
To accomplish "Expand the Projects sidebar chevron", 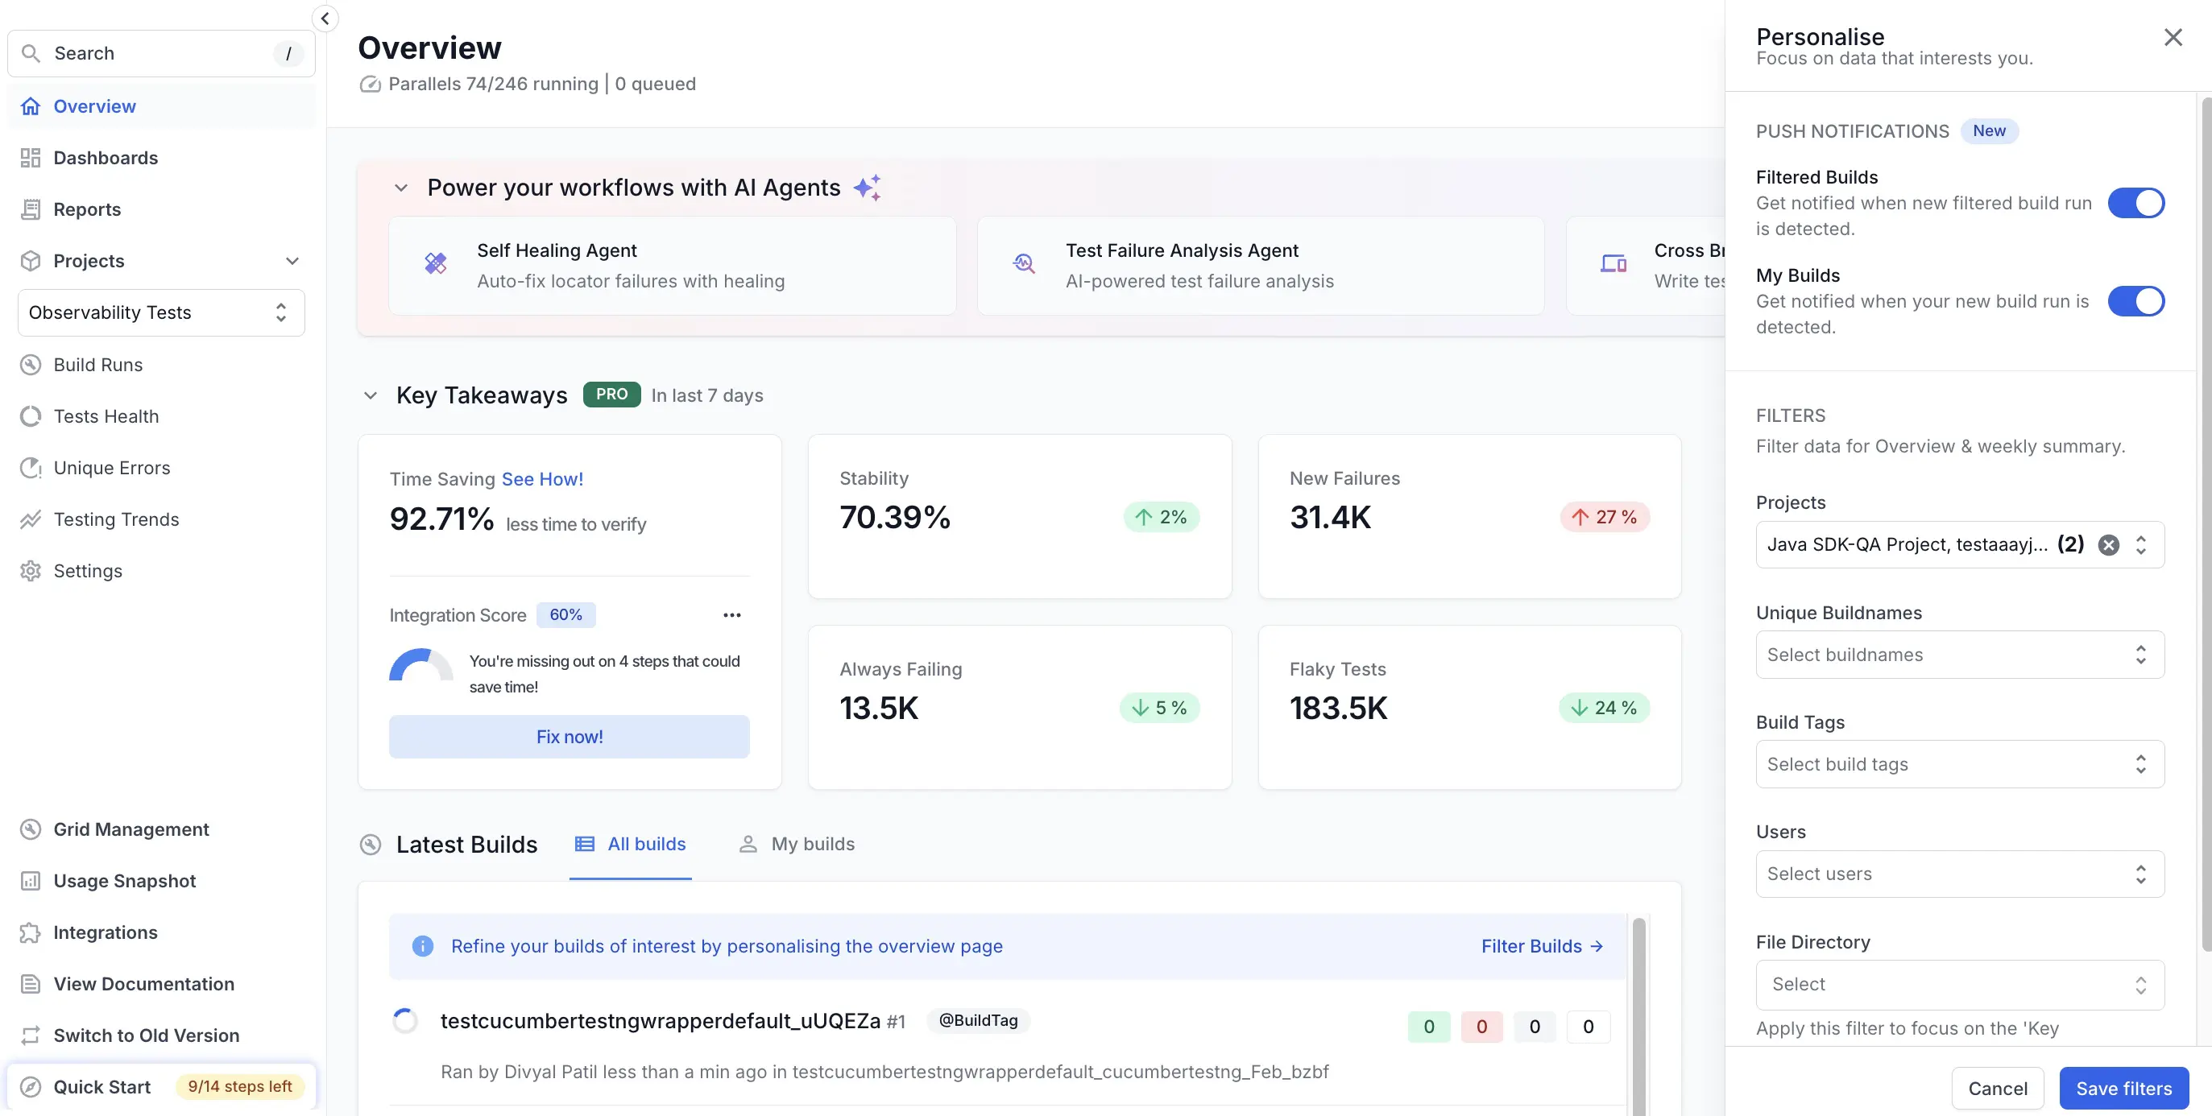I will tap(293, 260).
